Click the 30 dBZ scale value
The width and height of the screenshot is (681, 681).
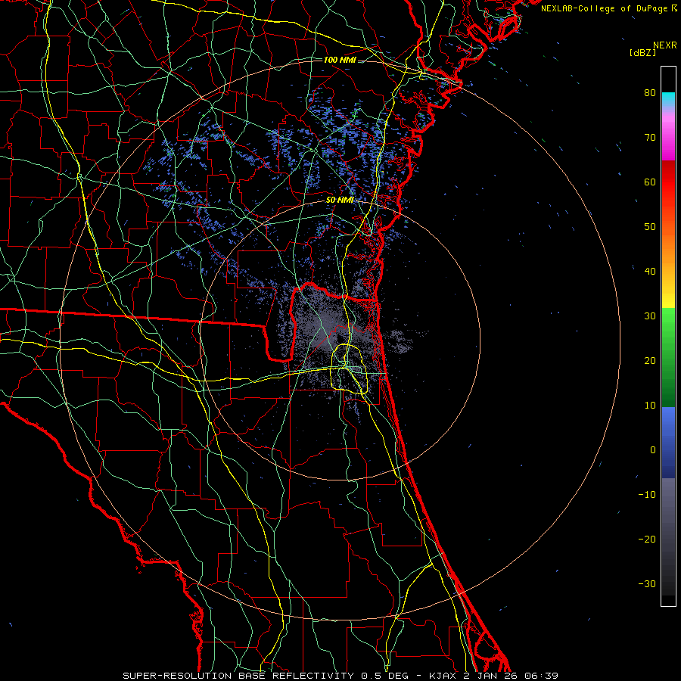[650, 316]
